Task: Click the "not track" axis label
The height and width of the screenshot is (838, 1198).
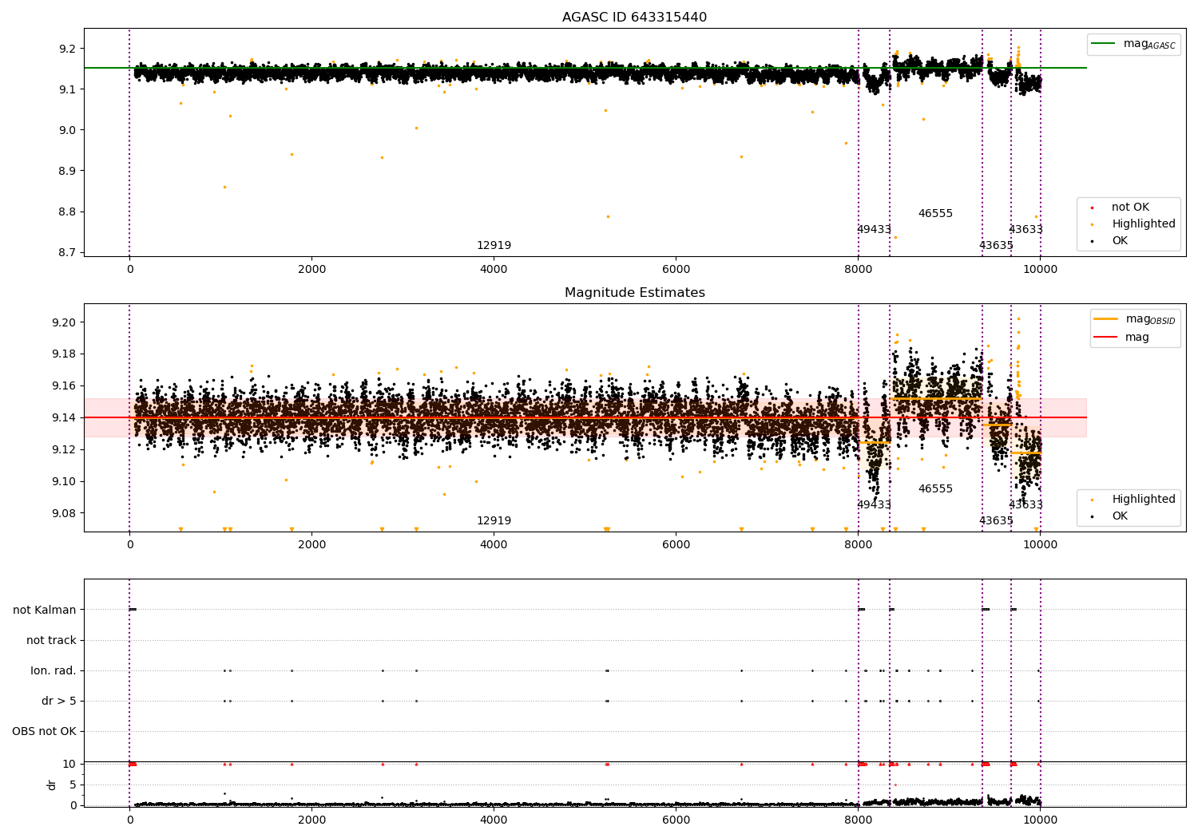Action: (51, 641)
